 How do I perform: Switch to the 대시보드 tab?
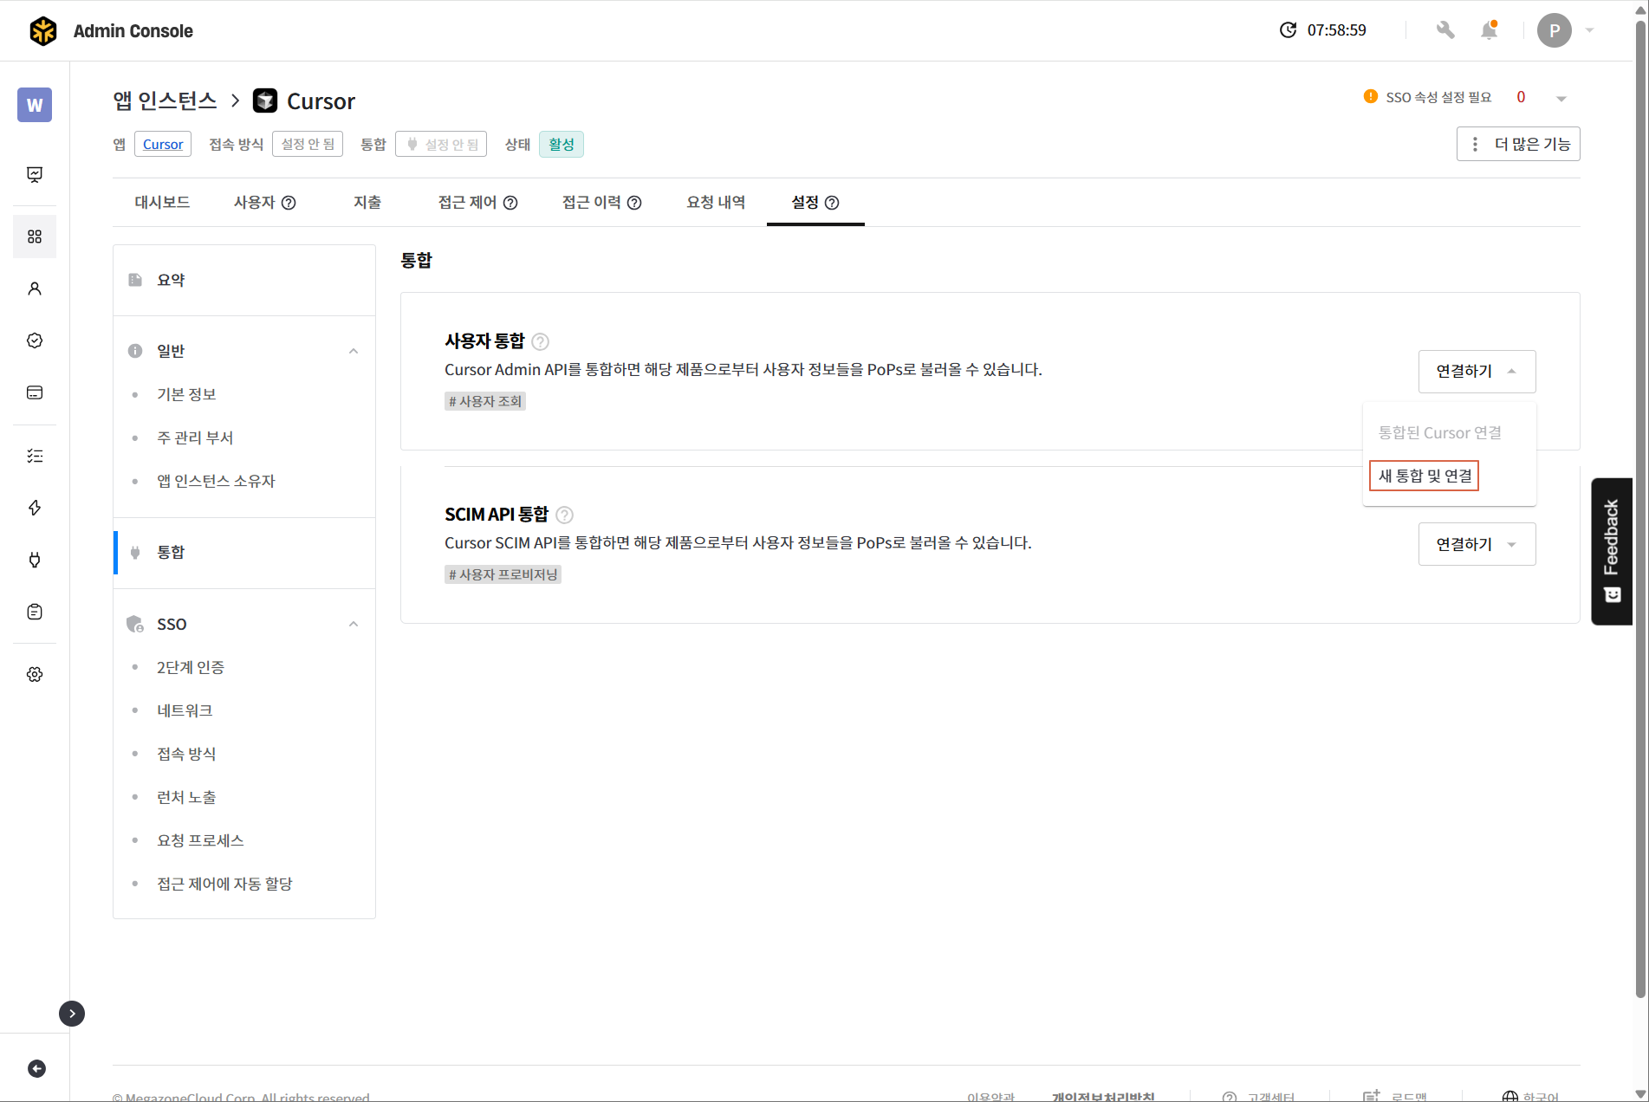click(162, 202)
